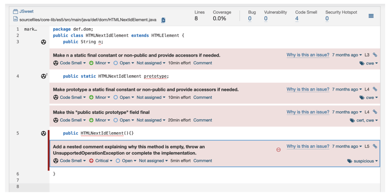Select the empty method issue message text
The image size is (391, 196).
click(x=129, y=150)
